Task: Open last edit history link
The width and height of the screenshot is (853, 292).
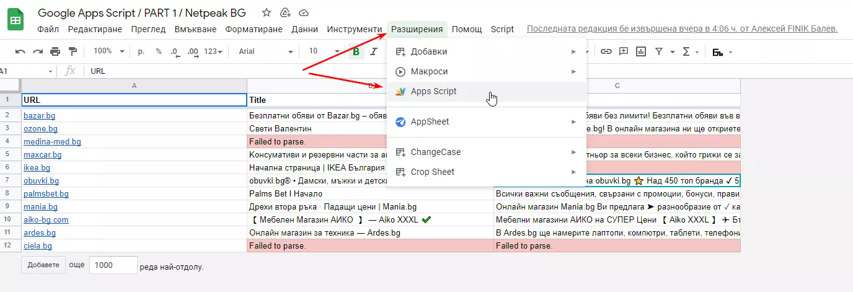Action: 682,29
